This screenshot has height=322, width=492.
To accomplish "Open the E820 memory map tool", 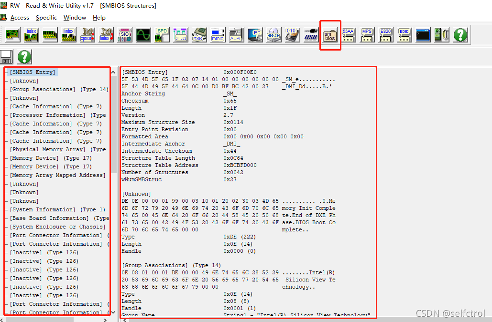I will [386, 35].
